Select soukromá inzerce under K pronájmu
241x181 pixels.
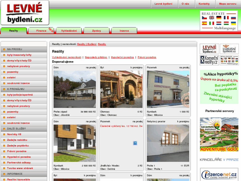click(24, 123)
